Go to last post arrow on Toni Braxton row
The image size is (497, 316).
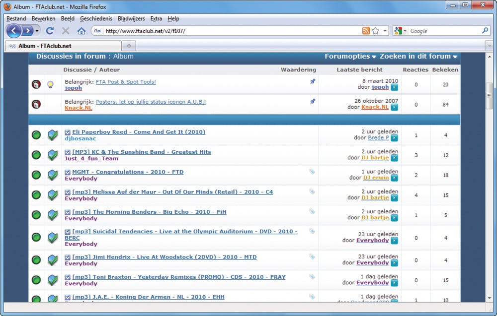tap(394, 283)
